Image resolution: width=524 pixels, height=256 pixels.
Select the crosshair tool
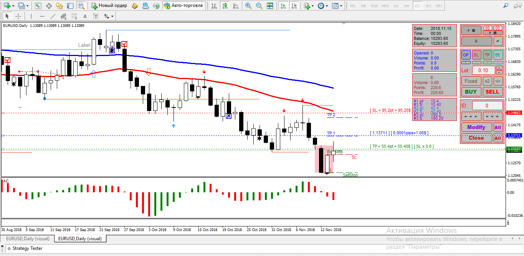(x=18, y=17)
